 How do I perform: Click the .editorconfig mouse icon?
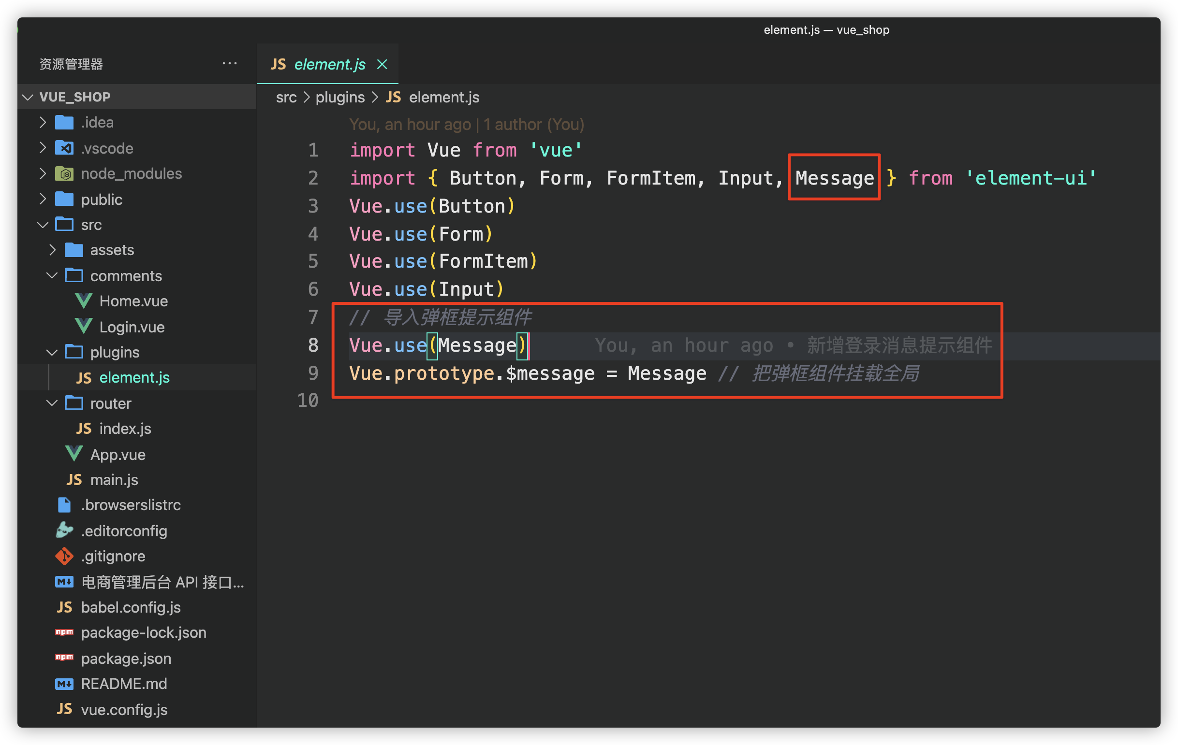coord(64,530)
